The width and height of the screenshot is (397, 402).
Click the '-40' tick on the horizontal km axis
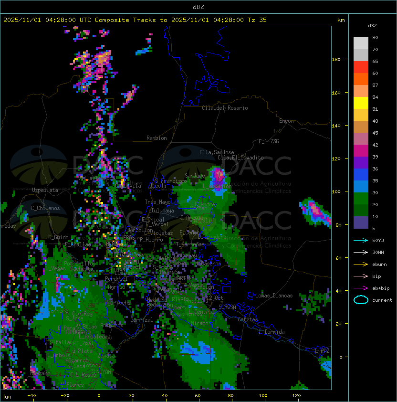pos(31,396)
